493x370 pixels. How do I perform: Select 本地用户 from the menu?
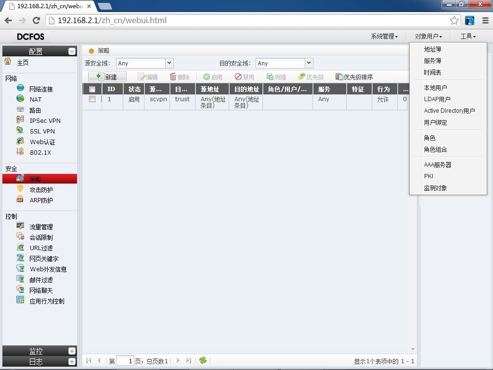pyautogui.click(x=435, y=88)
